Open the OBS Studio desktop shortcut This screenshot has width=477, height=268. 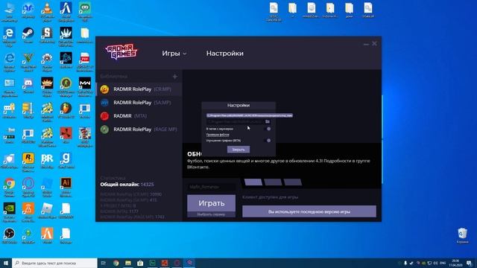click(10, 236)
